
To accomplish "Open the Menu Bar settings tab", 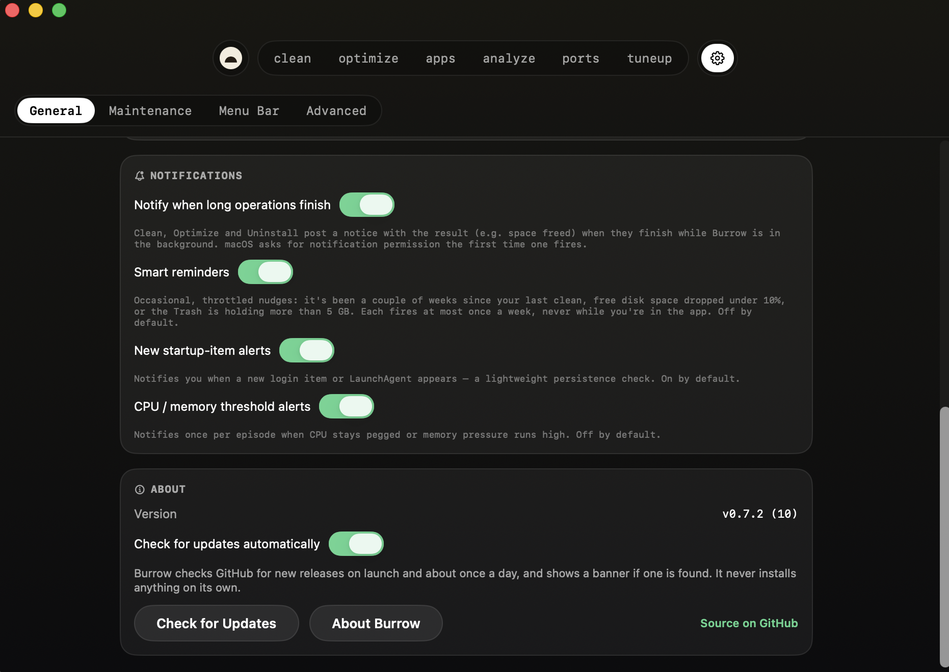I will (x=249, y=110).
